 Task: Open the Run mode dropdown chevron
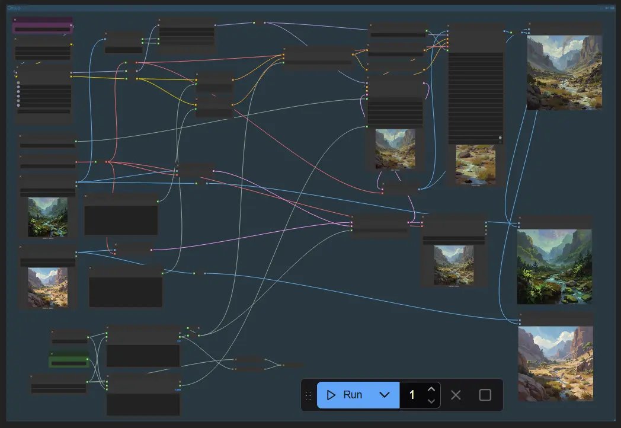coord(385,395)
